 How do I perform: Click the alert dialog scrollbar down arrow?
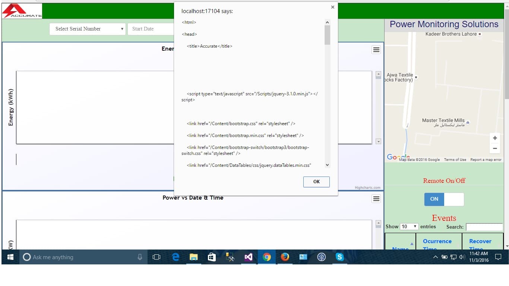[x=327, y=165]
